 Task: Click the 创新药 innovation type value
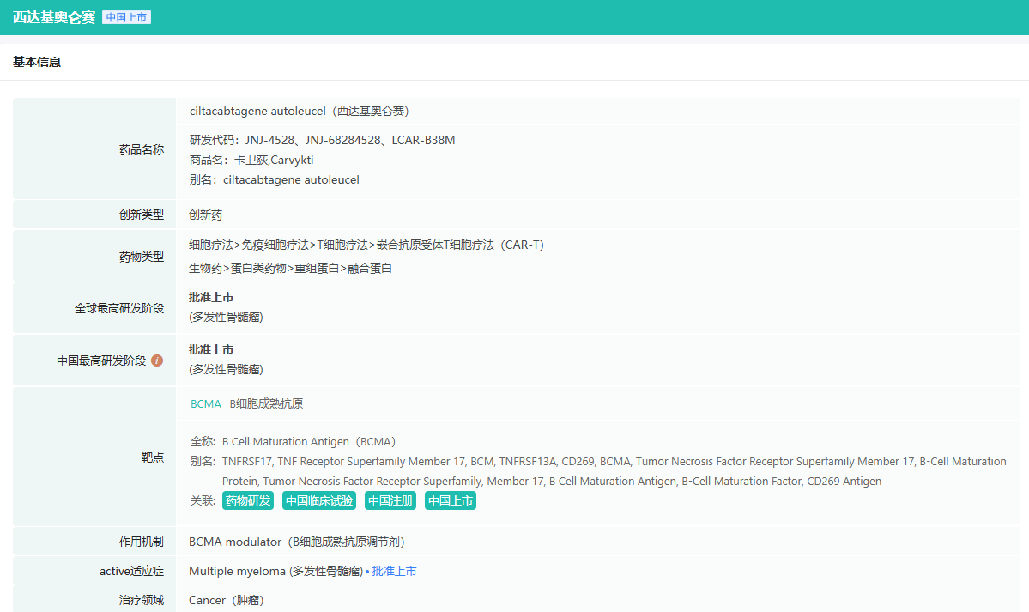(x=205, y=215)
